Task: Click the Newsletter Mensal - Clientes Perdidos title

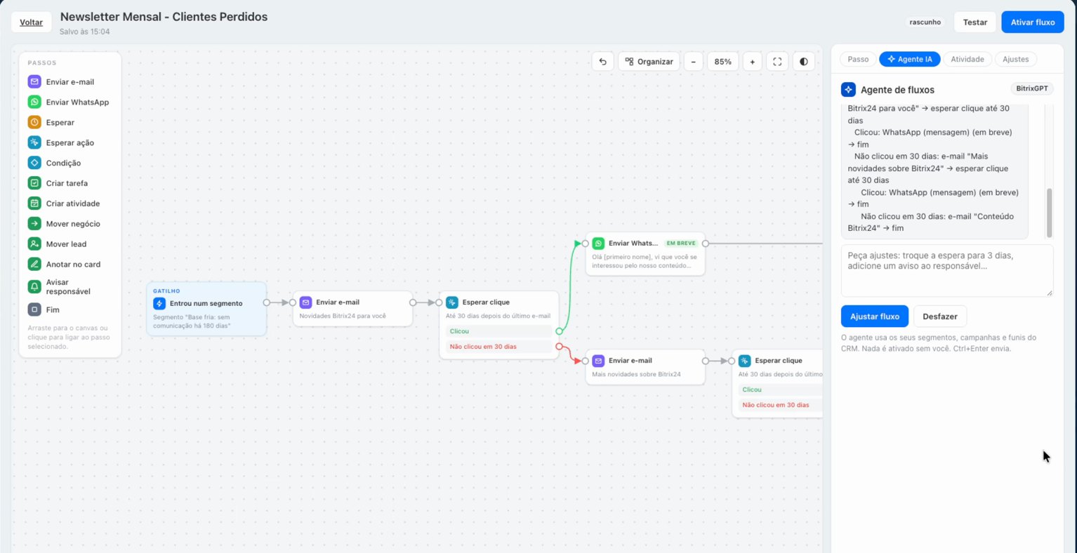Action: point(164,17)
